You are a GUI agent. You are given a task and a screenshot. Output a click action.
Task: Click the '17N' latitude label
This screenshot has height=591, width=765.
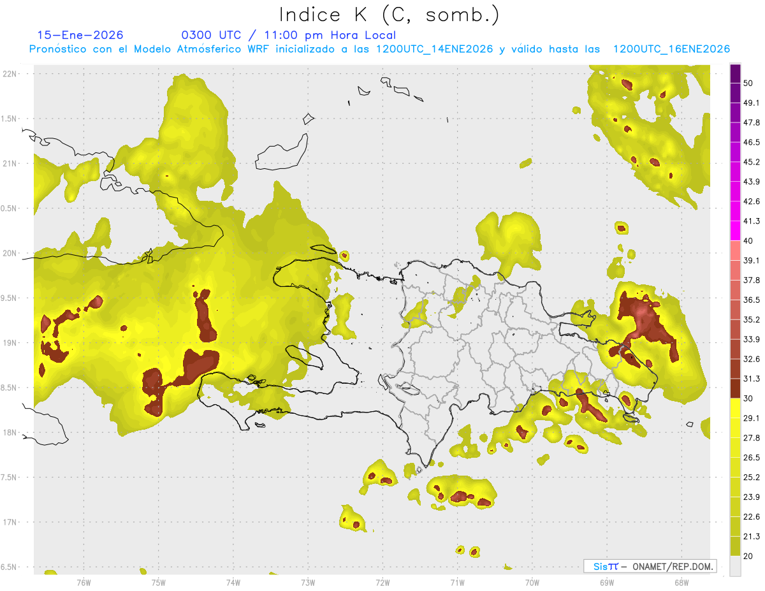click(x=10, y=522)
